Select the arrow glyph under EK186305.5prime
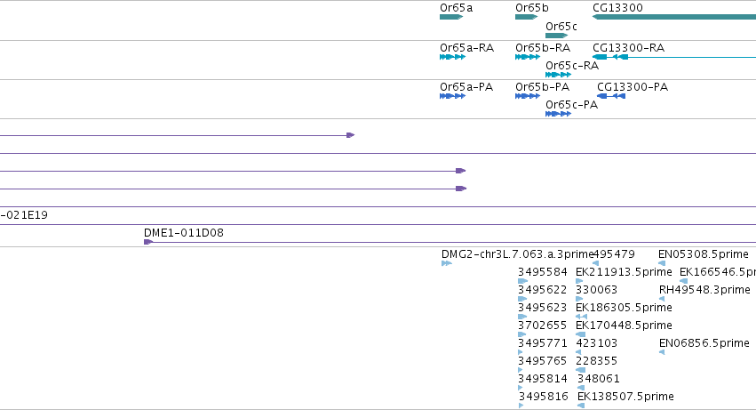The width and height of the screenshot is (756, 410). pos(582,317)
